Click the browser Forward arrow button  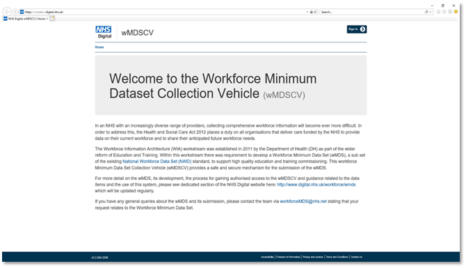click(15, 12)
